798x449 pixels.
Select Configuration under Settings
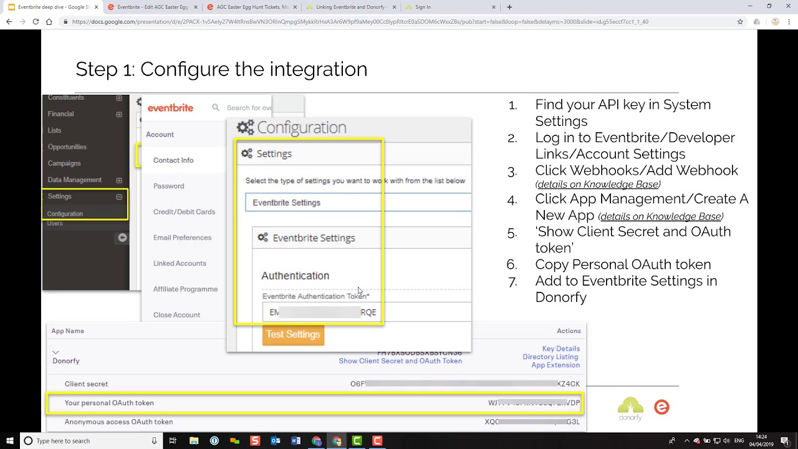(65, 214)
